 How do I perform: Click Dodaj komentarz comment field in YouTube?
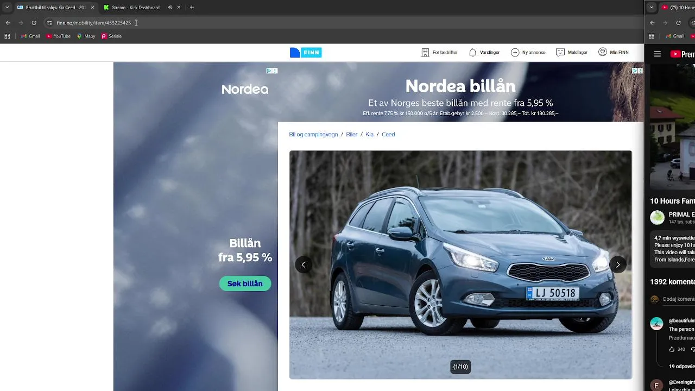(x=679, y=299)
